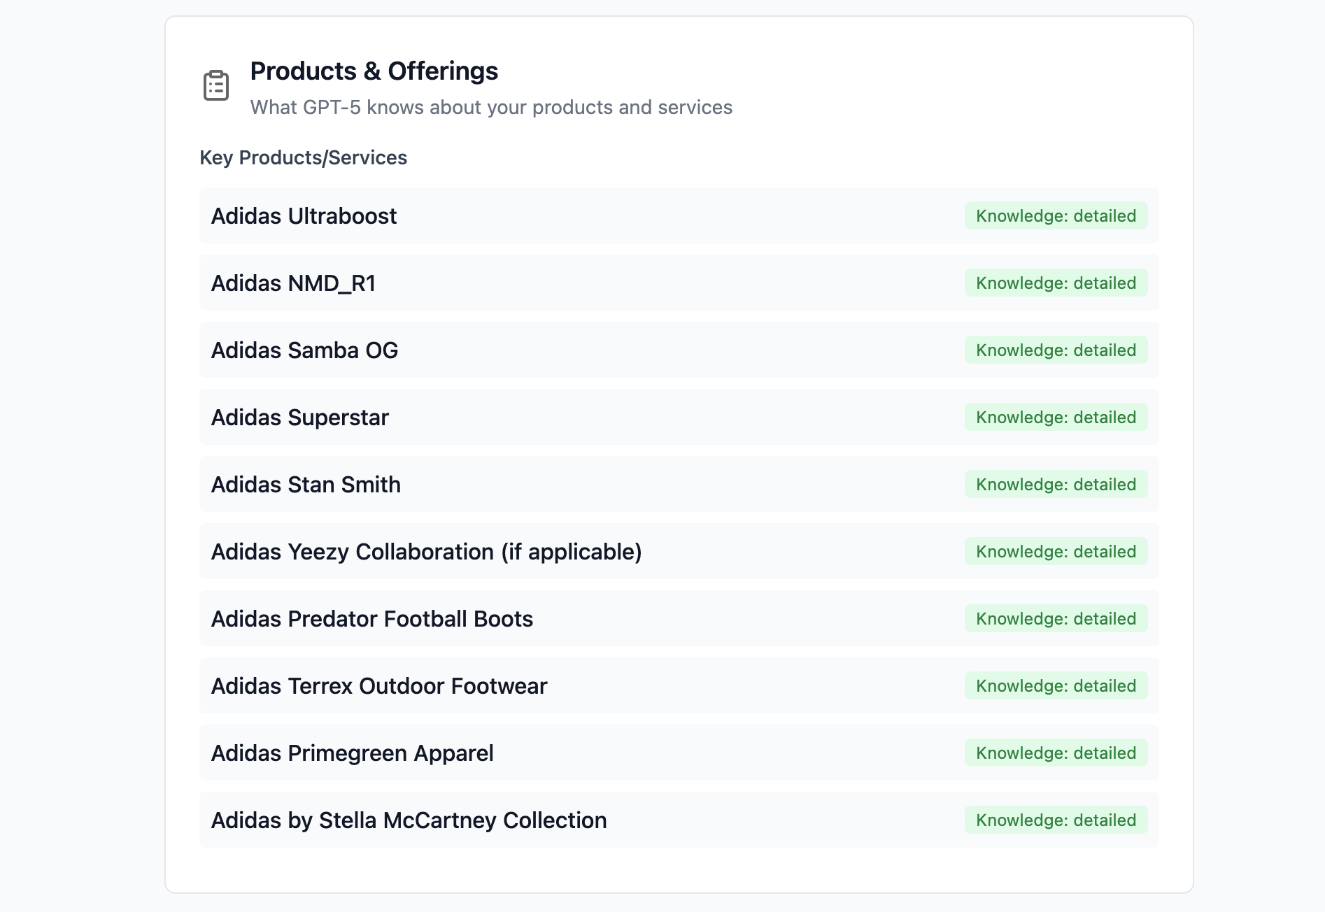Select the Adidas Predator Football Boots name

point(372,619)
